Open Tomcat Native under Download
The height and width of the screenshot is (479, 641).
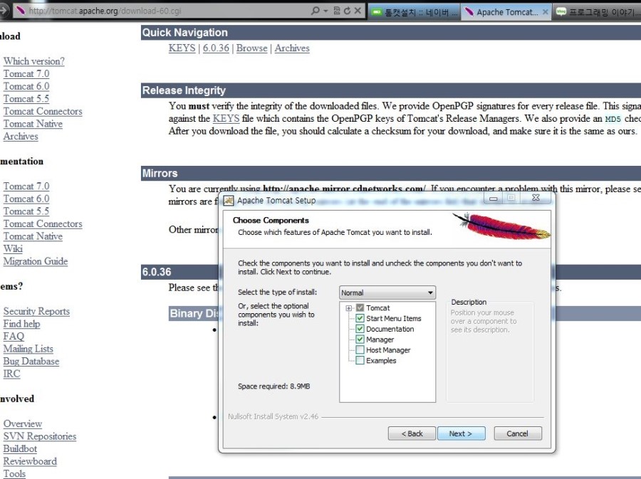(x=33, y=124)
